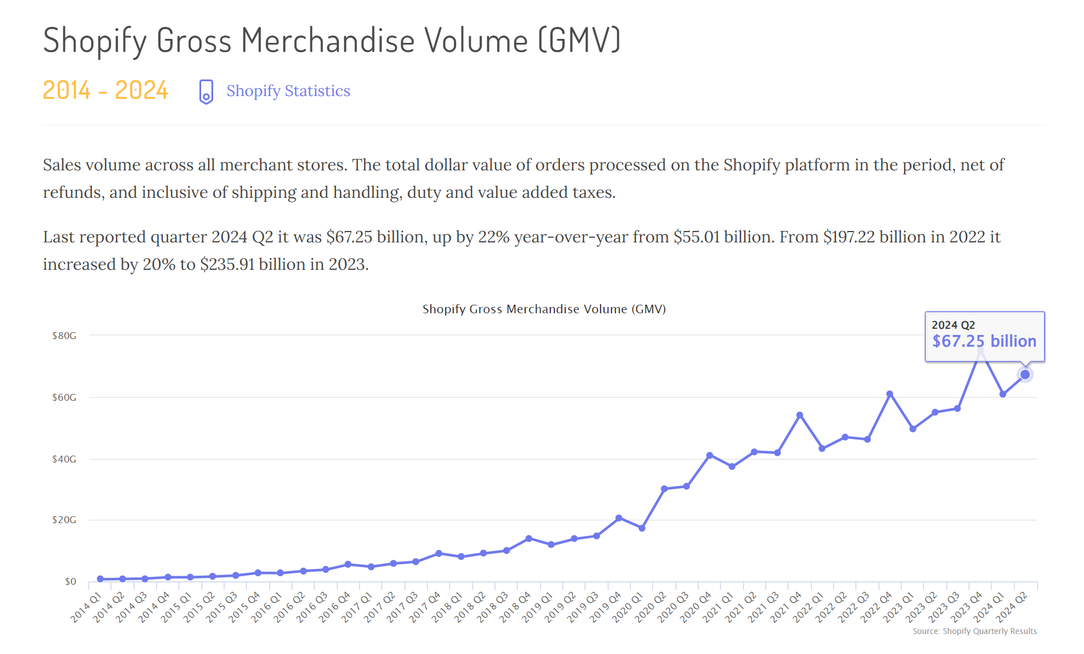The height and width of the screenshot is (654, 1084).
Task: Open the Shopify Statistics link
Action: pyautogui.click(x=288, y=91)
